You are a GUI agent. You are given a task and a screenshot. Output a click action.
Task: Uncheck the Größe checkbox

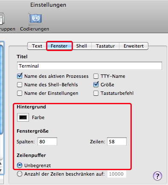coord(96,85)
